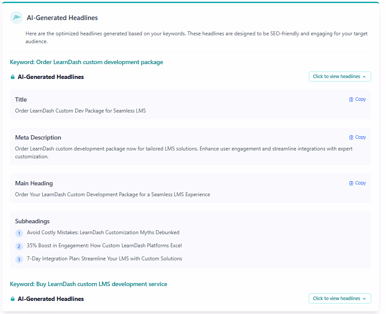Click subheading 7-Day Integration Plan text
Viewport: 386px width, 314px height.
click(x=104, y=258)
